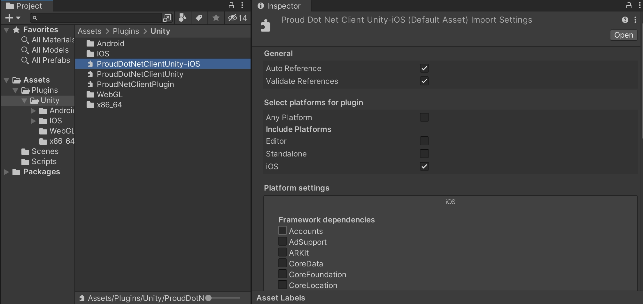Expand the Packages folder

click(x=6, y=172)
